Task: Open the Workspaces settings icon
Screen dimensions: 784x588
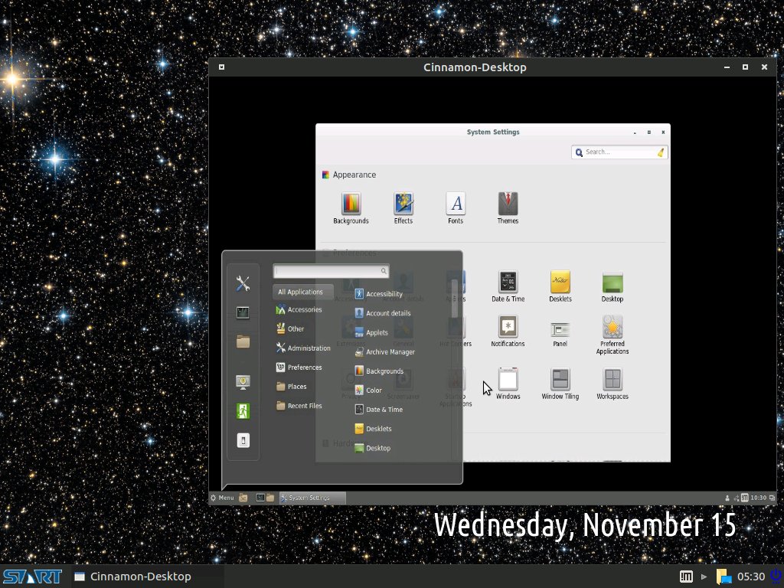Action: click(612, 384)
